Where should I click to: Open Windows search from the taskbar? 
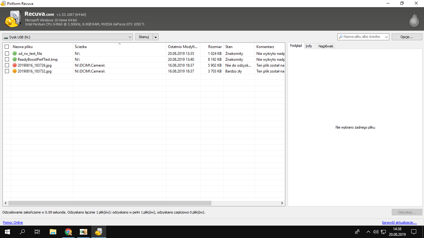(22, 232)
